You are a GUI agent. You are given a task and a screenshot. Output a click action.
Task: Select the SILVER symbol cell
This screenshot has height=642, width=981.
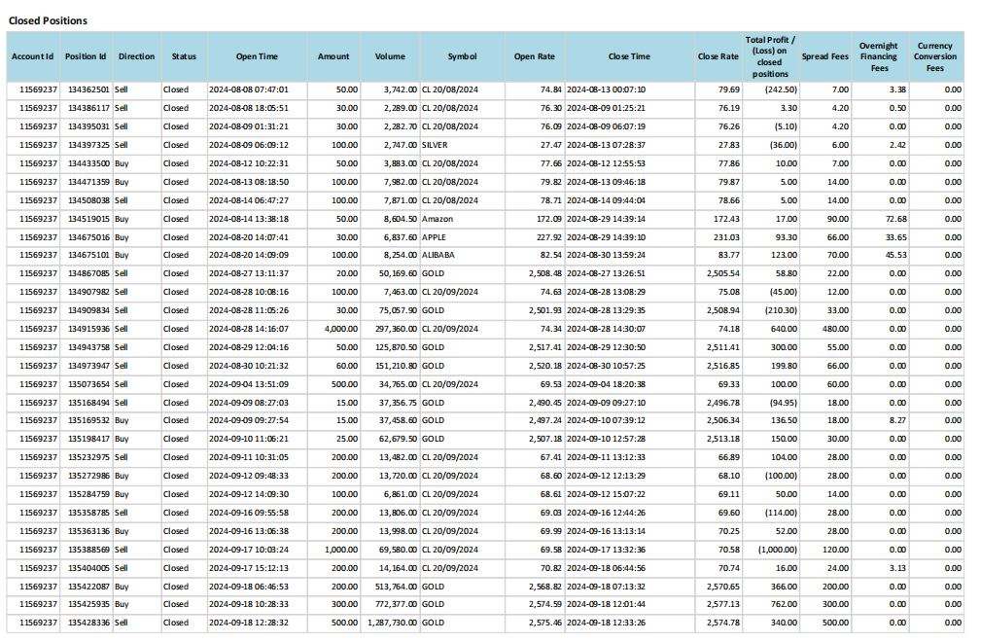[436, 144]
